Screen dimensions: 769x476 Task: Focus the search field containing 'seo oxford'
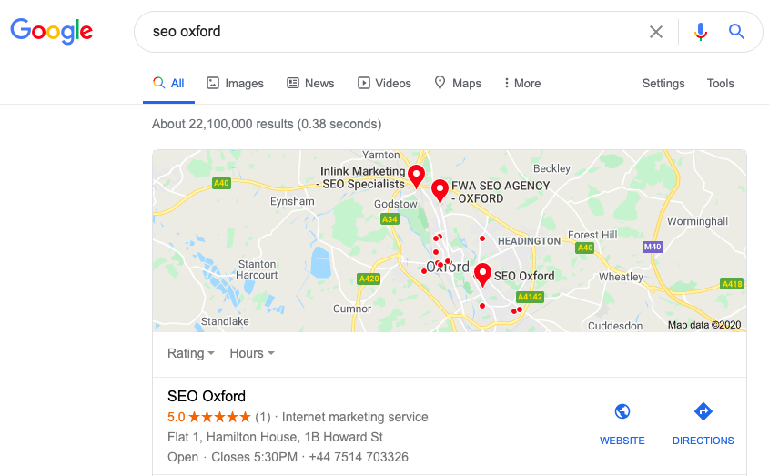(x=382, y=32)
